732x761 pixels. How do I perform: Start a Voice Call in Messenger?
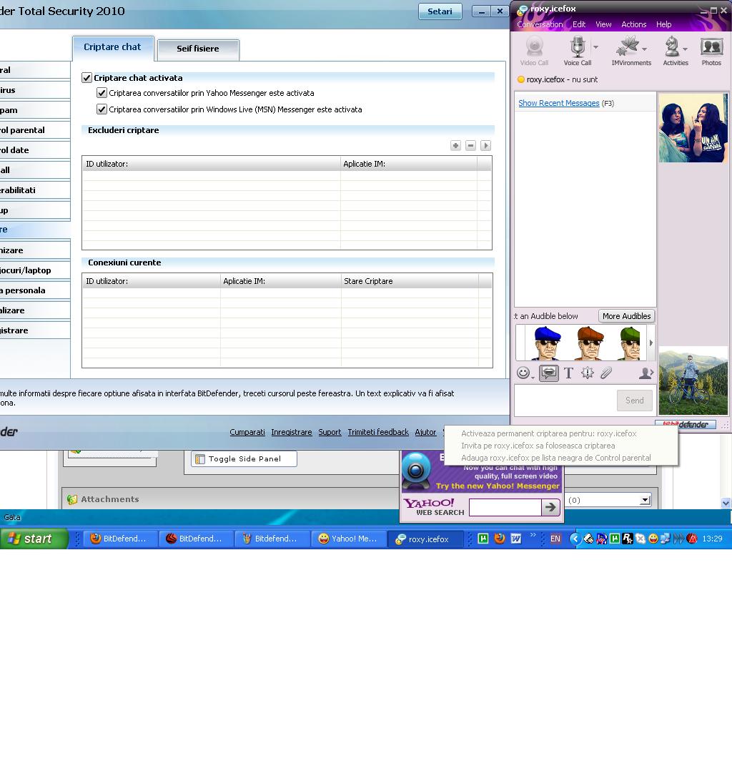coord(578,51)
